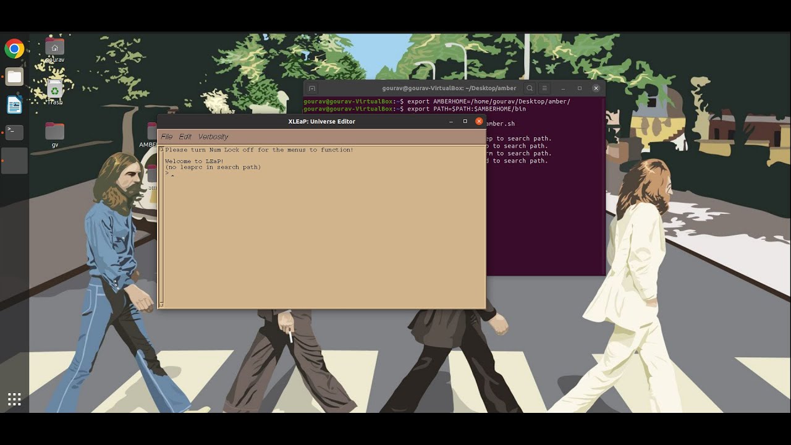This screenshot has height=445, width=791.
Task: Open LibreOffice Writer from the dock
Action: click(x=14, y=105)
